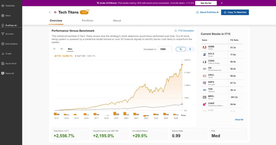Open Saved Work label in the sidebar menu
This screenshot has height=145, width=276.
click(11, 63)
